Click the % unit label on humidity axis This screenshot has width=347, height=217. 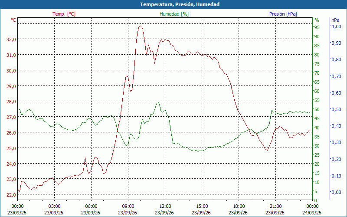pos(317,20)
